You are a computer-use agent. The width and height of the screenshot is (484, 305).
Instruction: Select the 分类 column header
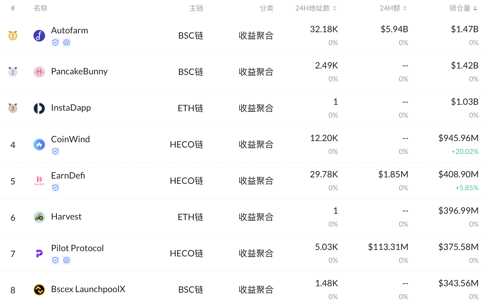tap(267, 8)
